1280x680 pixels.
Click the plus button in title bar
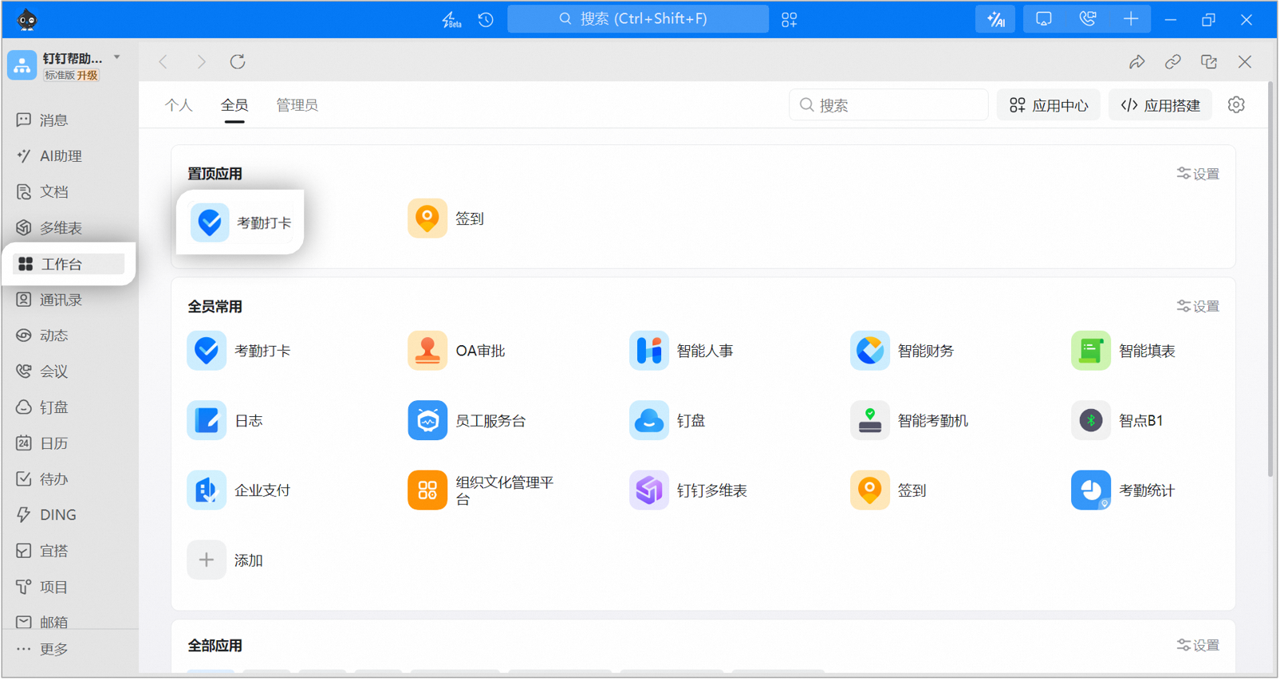click(1131, 20)
